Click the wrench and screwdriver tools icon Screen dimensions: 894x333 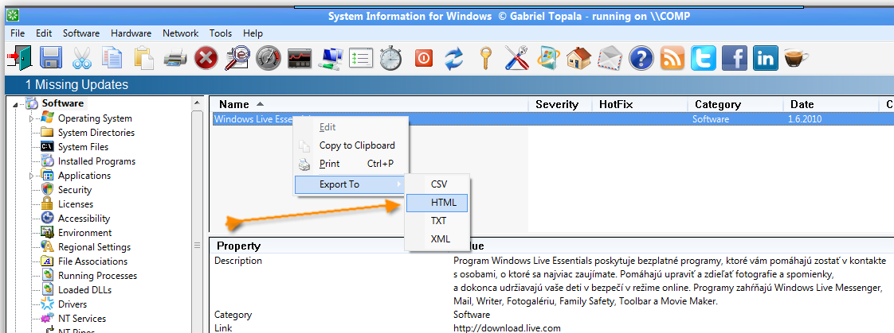[x=516, y=58]
